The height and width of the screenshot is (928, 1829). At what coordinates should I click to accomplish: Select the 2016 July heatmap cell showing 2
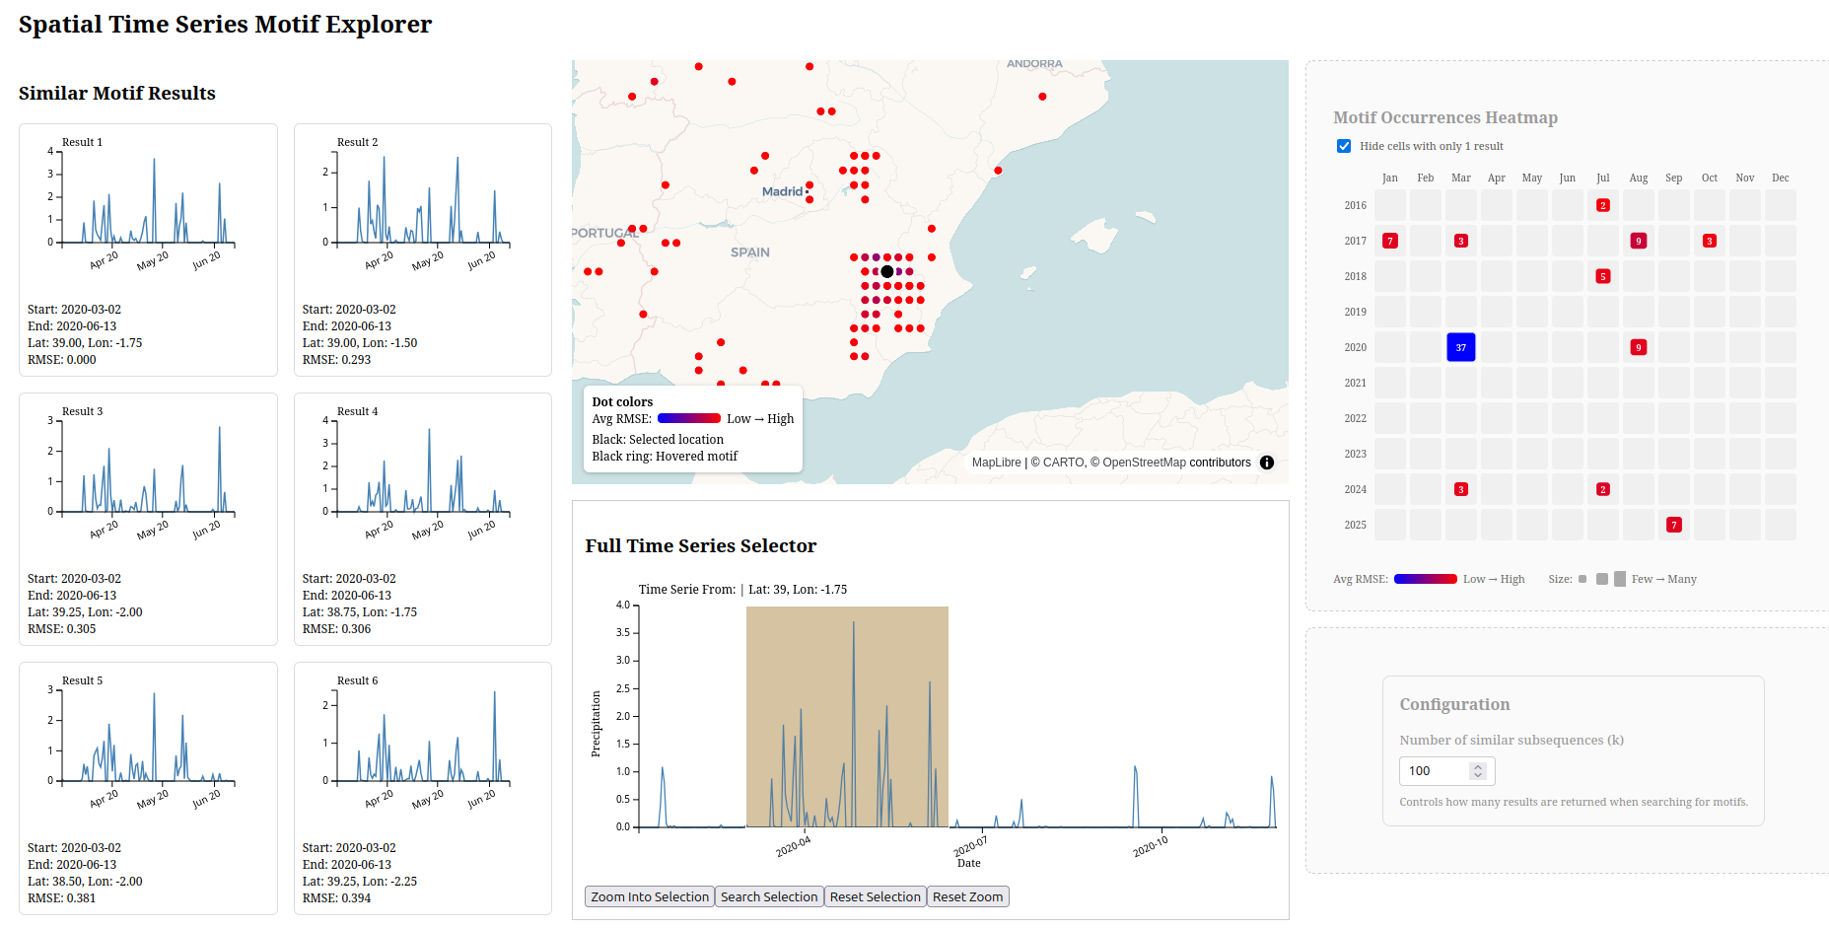[1603, 205]
